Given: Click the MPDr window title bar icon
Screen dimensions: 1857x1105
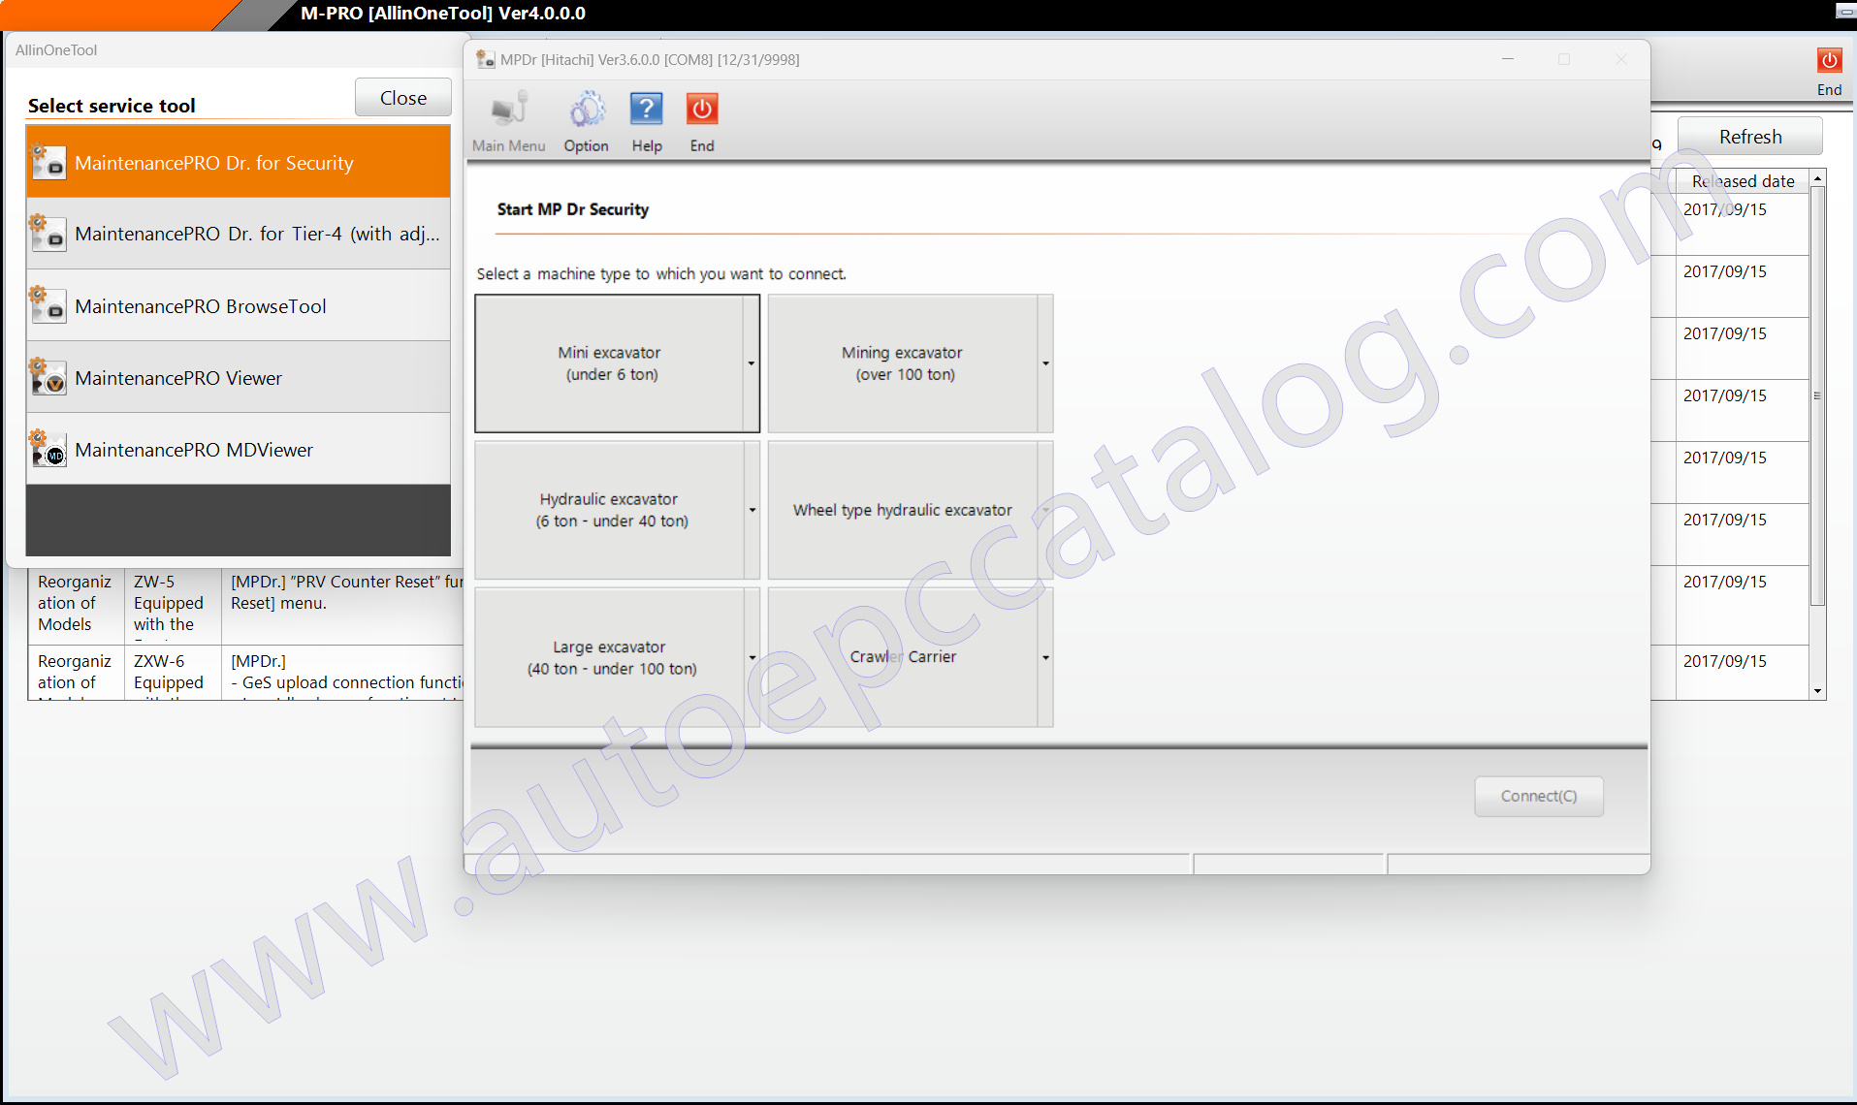Looking at the screenshot, I should click(486, 59).
